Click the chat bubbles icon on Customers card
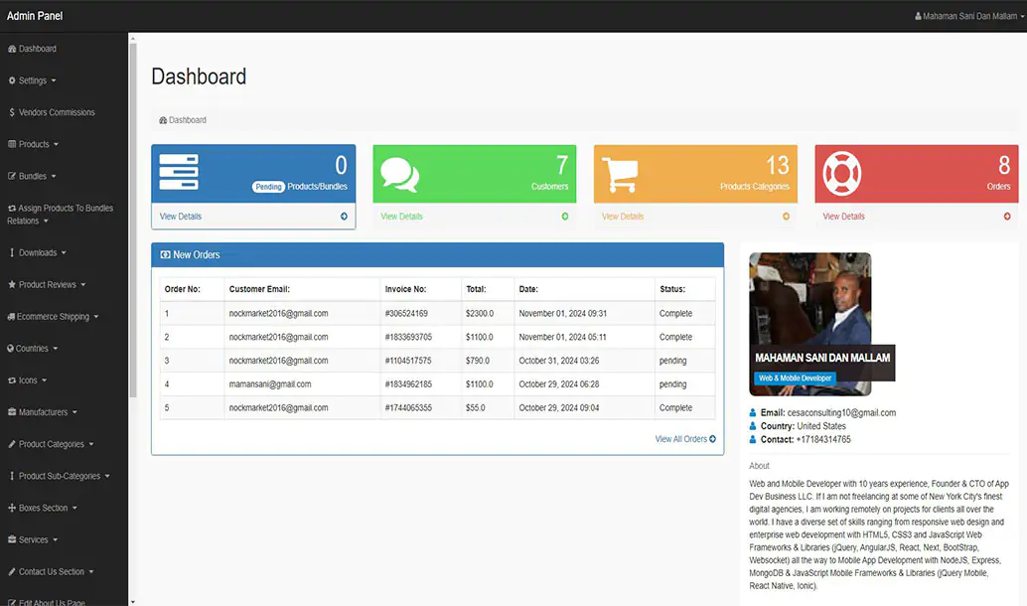 click(x=399, y=174)
